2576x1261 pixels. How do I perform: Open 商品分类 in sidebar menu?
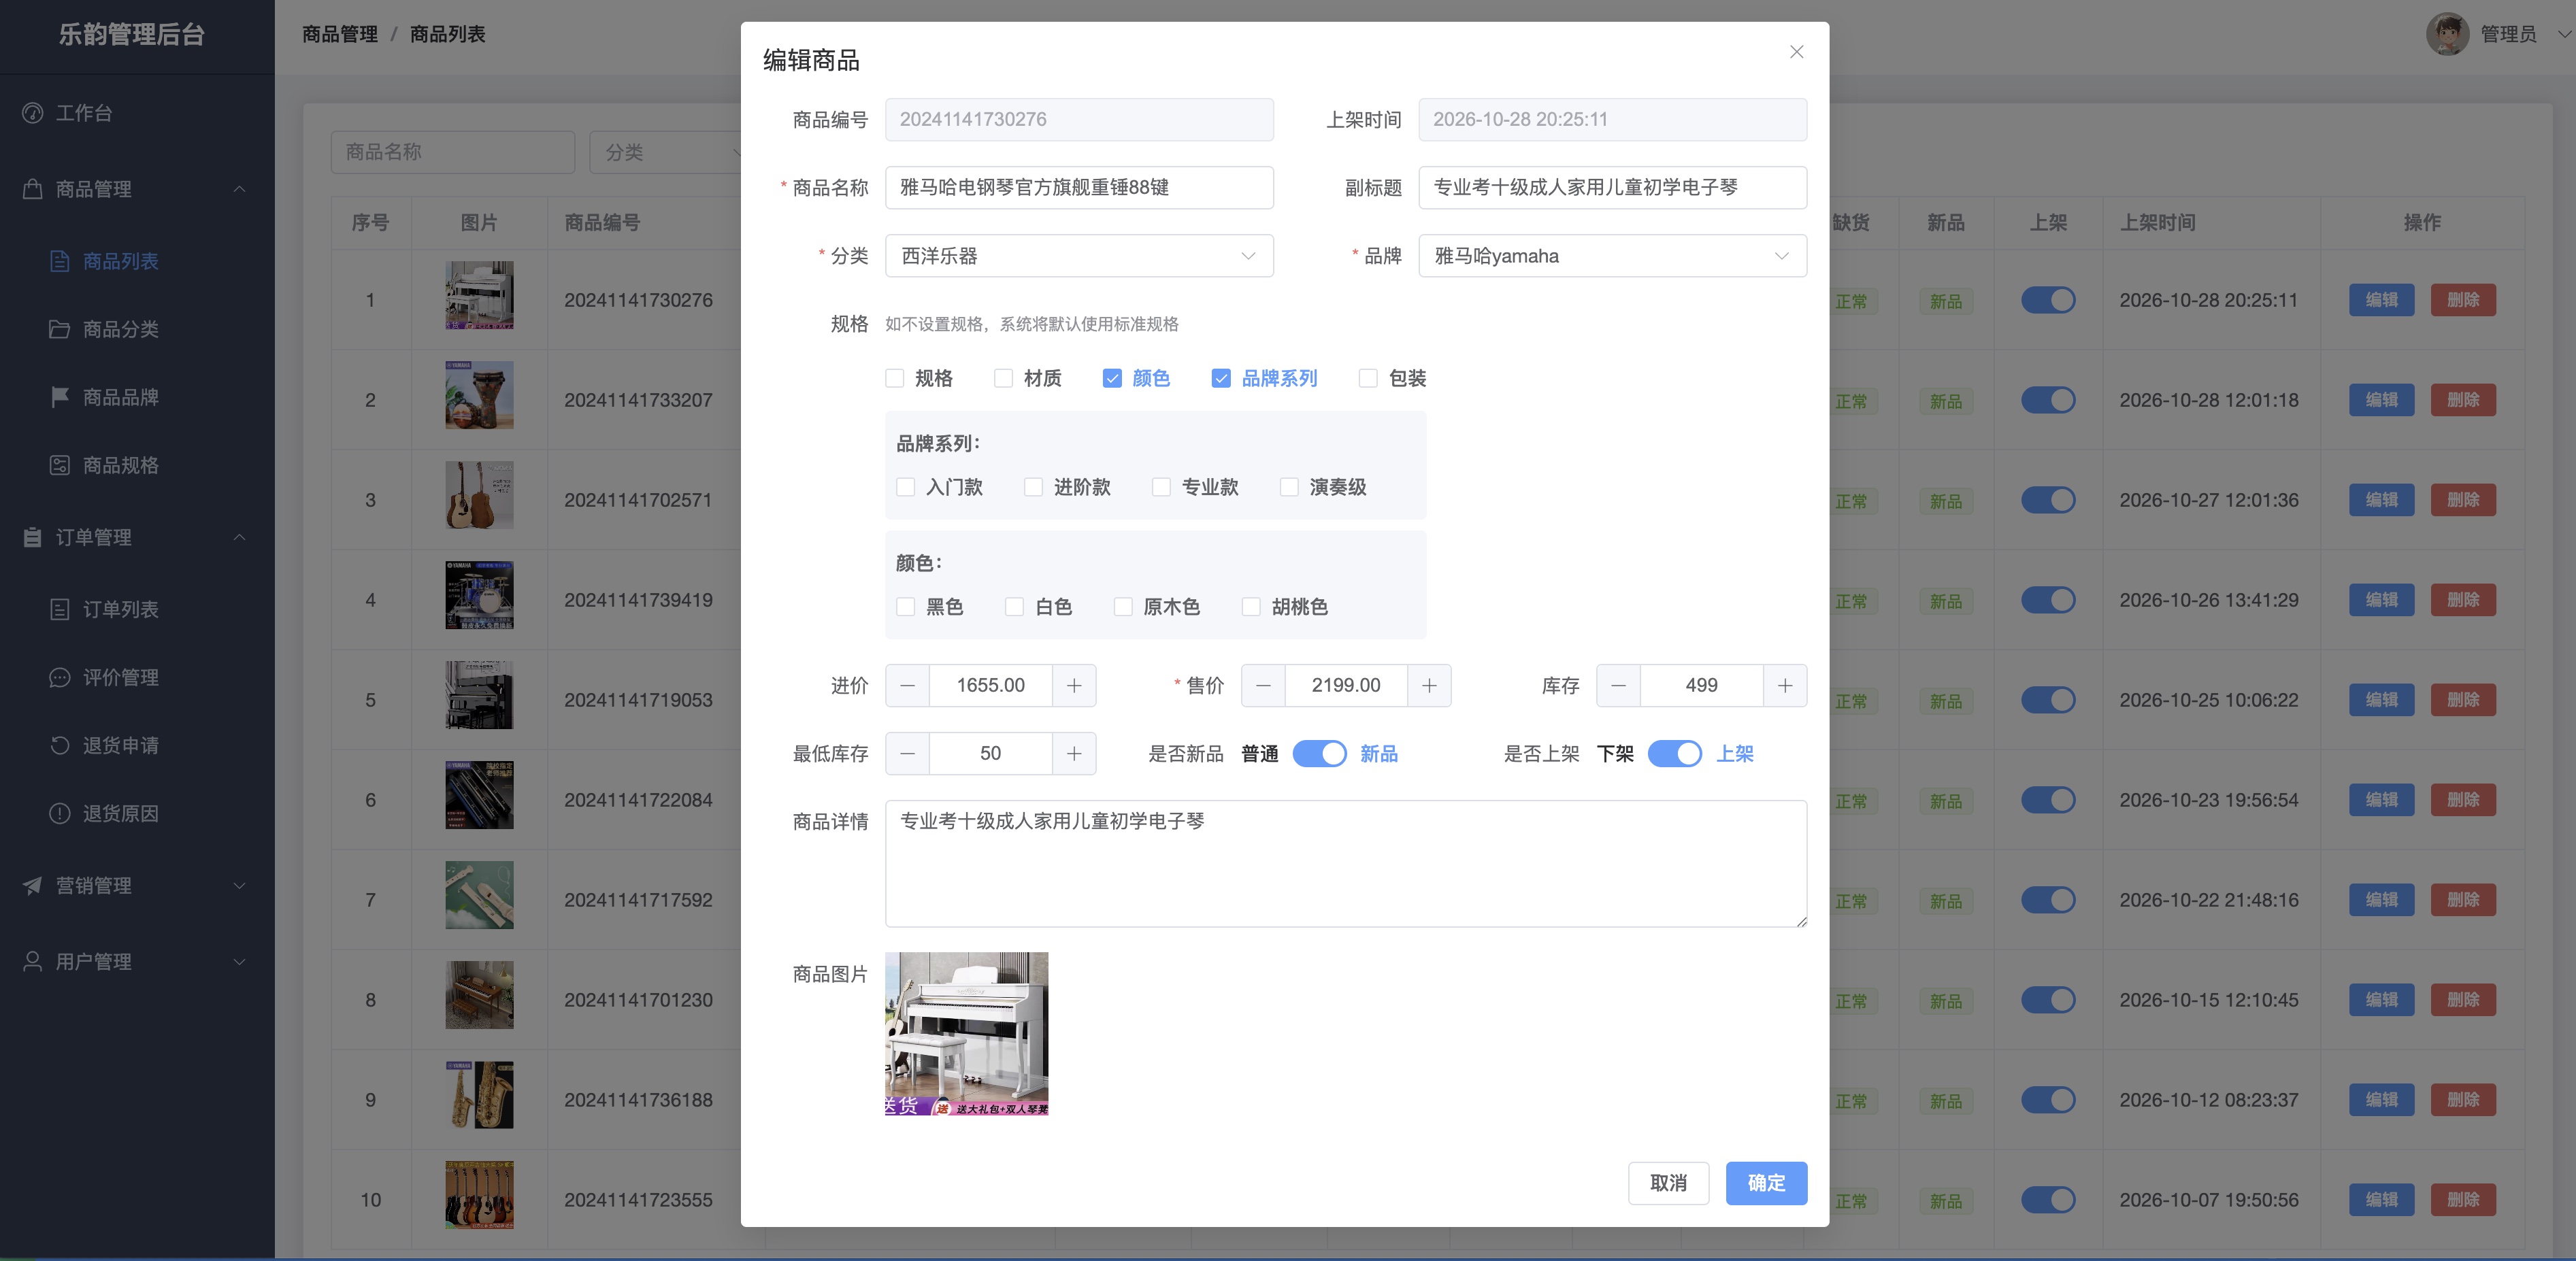(x=121, y=329)
